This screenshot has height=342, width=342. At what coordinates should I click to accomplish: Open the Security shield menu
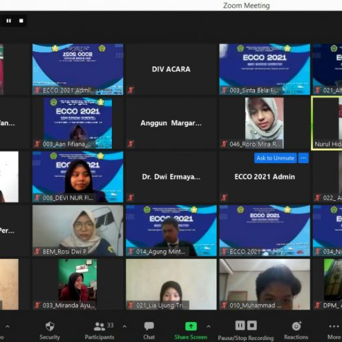49,326
